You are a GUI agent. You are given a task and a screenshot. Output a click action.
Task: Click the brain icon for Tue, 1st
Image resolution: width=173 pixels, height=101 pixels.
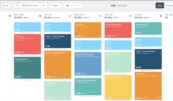click(x=70, y=16)
